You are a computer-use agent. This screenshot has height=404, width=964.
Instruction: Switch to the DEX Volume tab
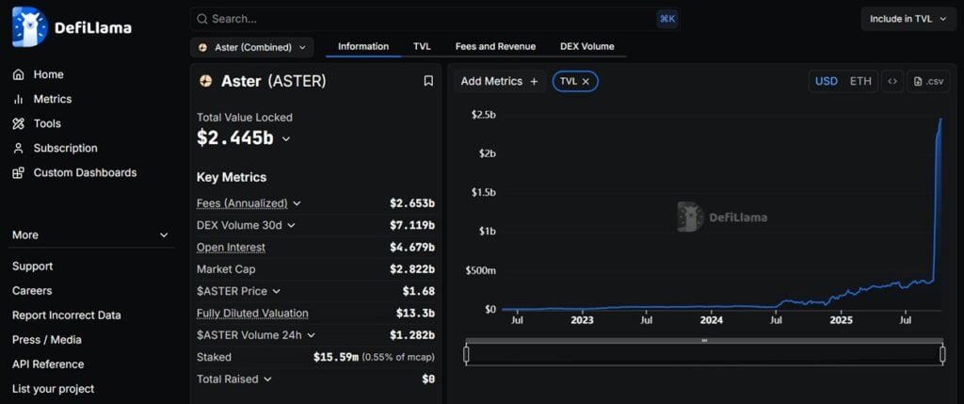[586, 46]
